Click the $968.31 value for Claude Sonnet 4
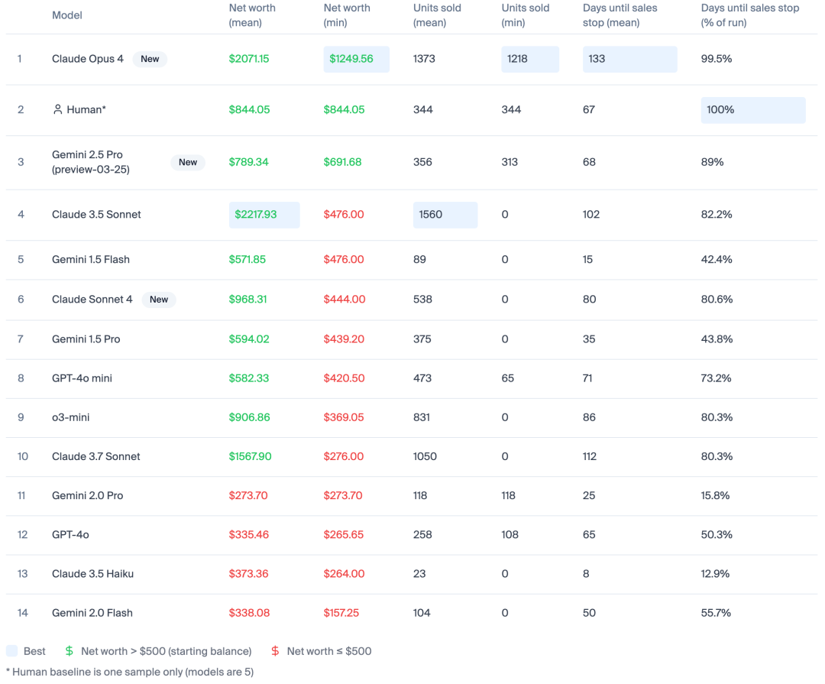Image resolution: width=825 pixels, height=684 pixels. point(247,300)
